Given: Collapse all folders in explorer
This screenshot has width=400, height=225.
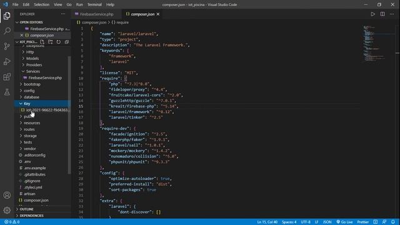Looking at the screenshot, I should pos(67,42).
